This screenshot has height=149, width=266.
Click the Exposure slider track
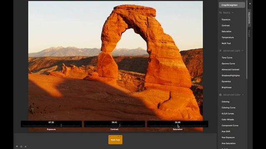point(51,125)
